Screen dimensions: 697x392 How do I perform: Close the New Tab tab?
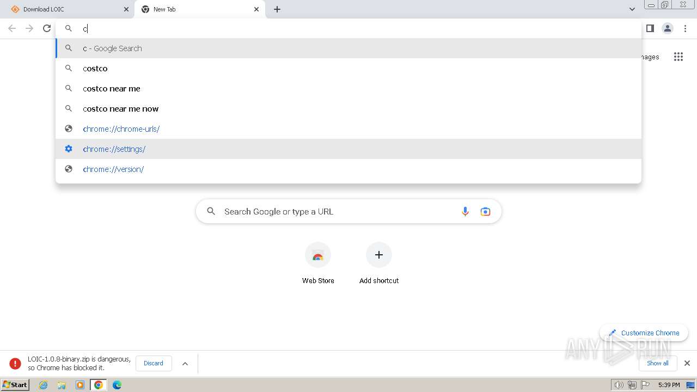click(256, 9)
